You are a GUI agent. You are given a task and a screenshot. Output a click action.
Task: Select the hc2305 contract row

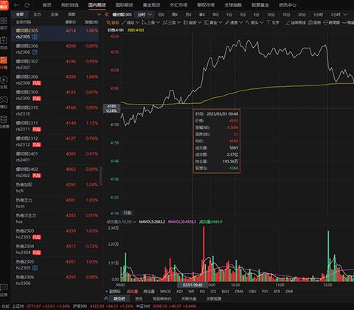[55, 264]
